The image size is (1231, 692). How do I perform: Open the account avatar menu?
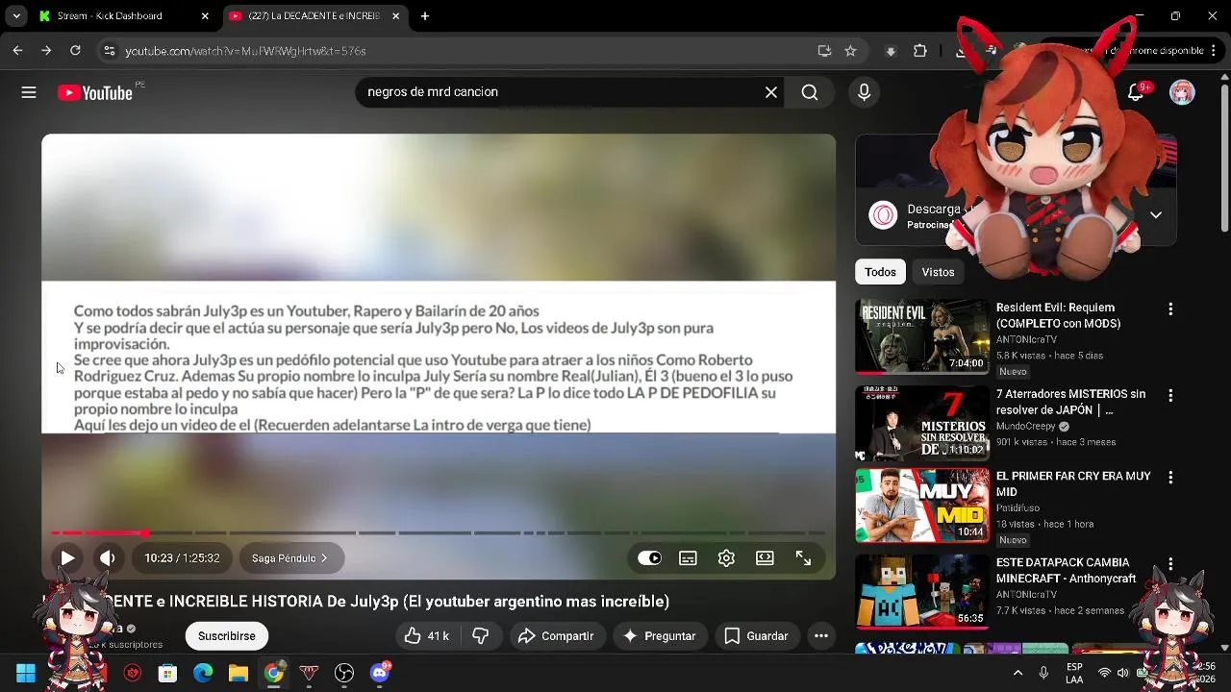(1182, 92)
